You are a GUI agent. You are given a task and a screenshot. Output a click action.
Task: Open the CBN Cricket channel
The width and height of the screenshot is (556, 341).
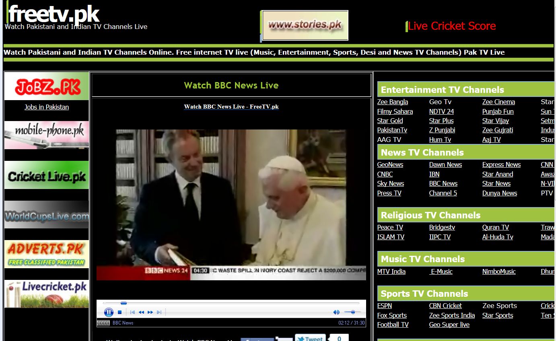[445, 306]
